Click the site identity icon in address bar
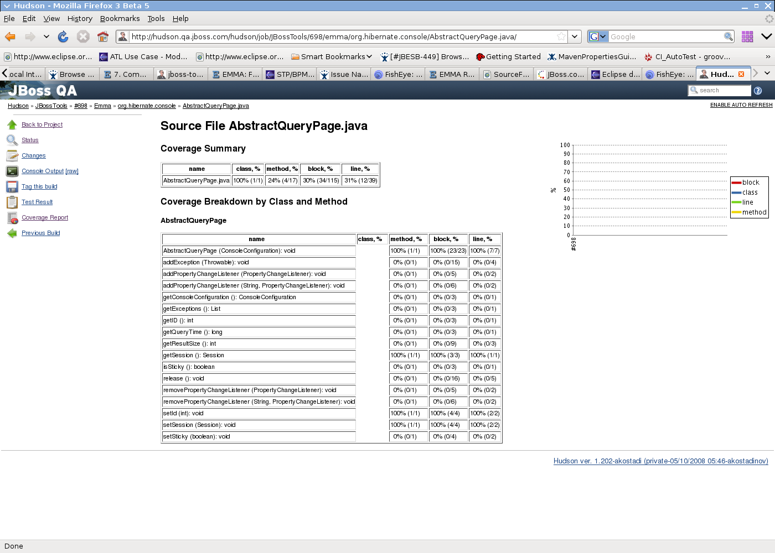The width and height of the screenshot is (775, 553). 123,36
